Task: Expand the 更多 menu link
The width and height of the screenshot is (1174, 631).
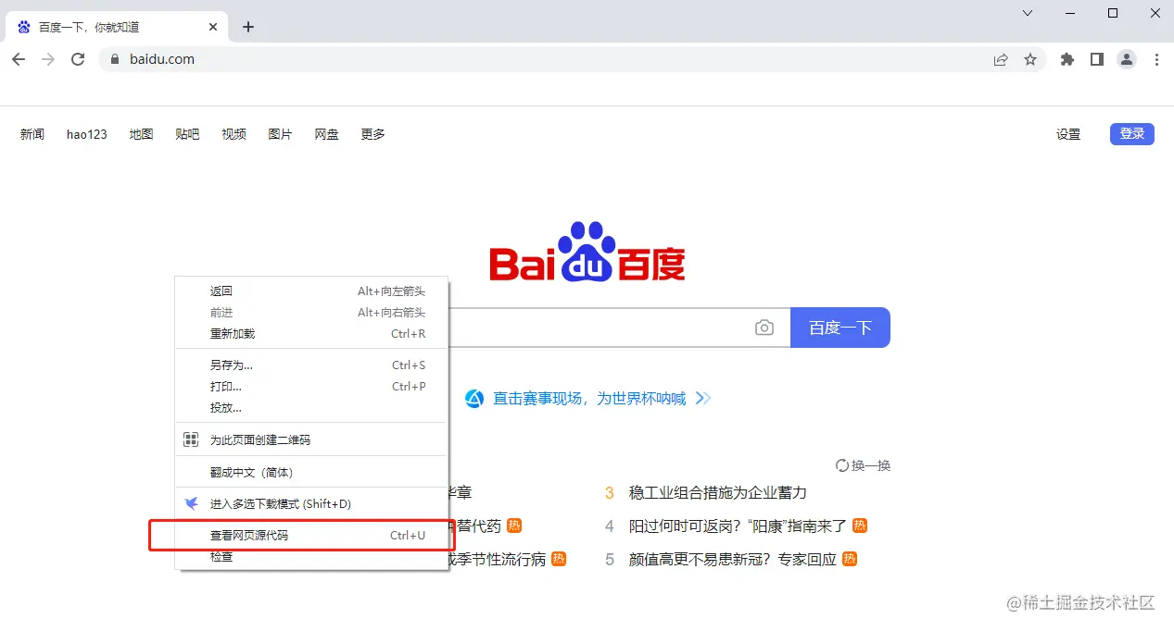Action: tap(372, 134)
